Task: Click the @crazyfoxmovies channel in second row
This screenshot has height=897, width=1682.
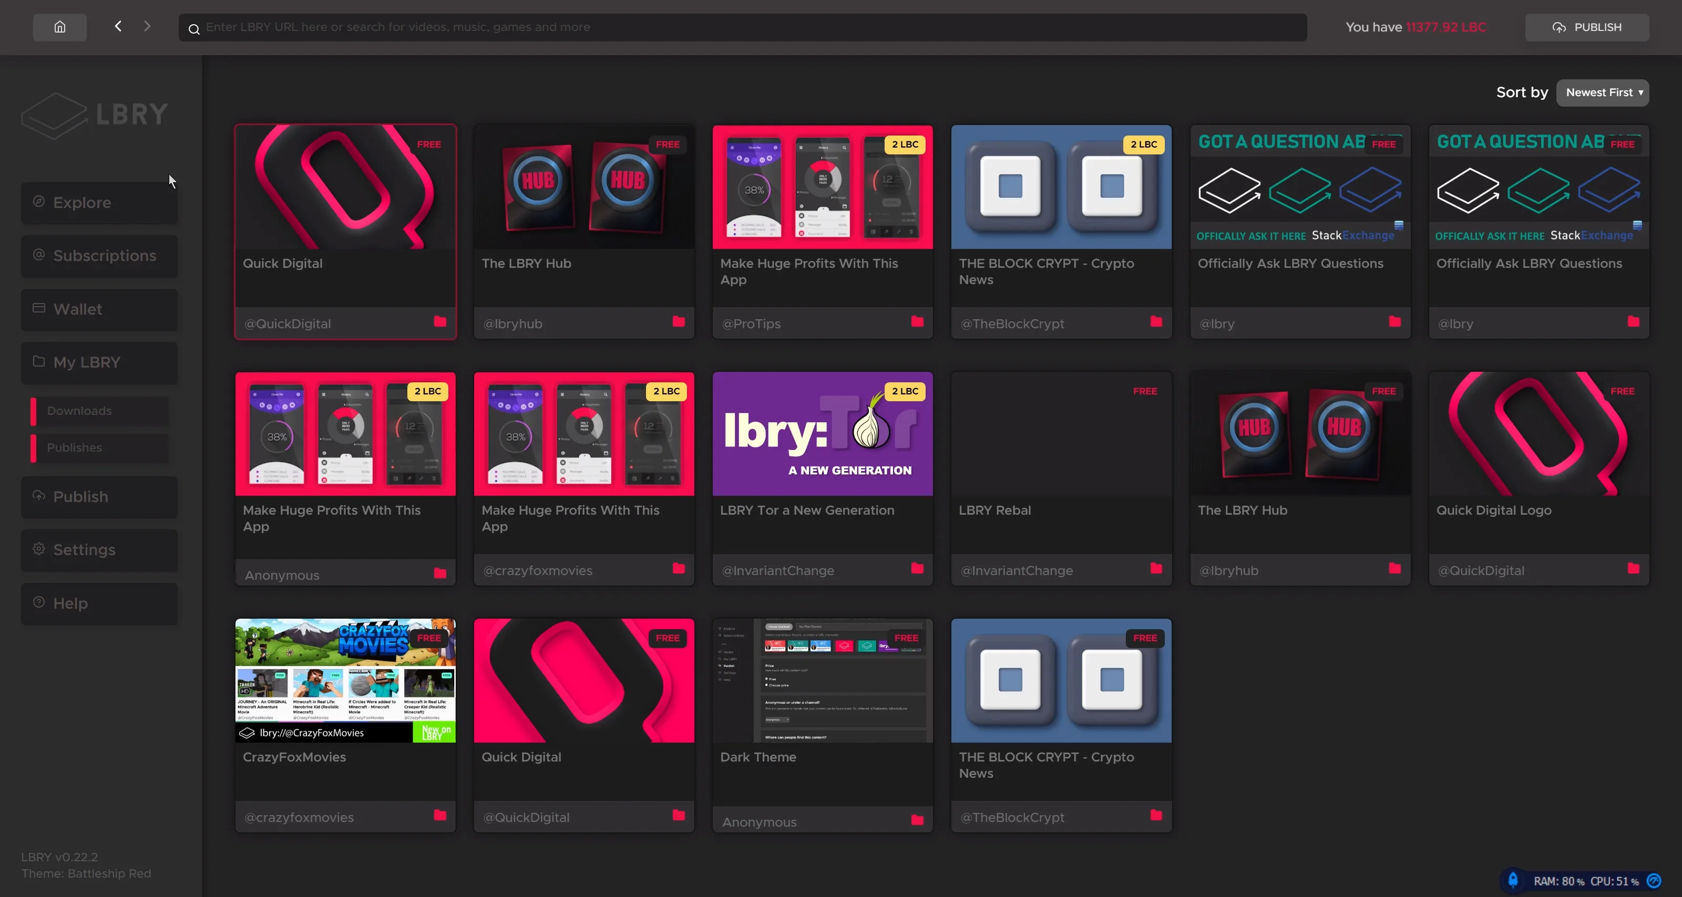Action: pos(537,570)
